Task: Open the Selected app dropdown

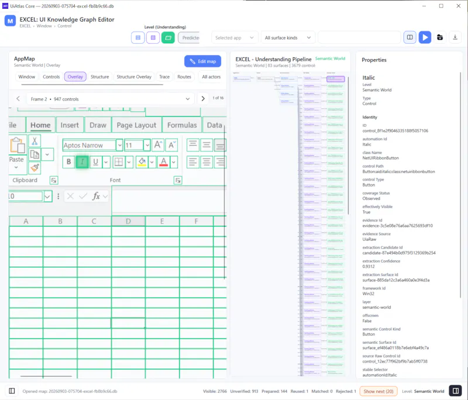Action: coord(235,37)
